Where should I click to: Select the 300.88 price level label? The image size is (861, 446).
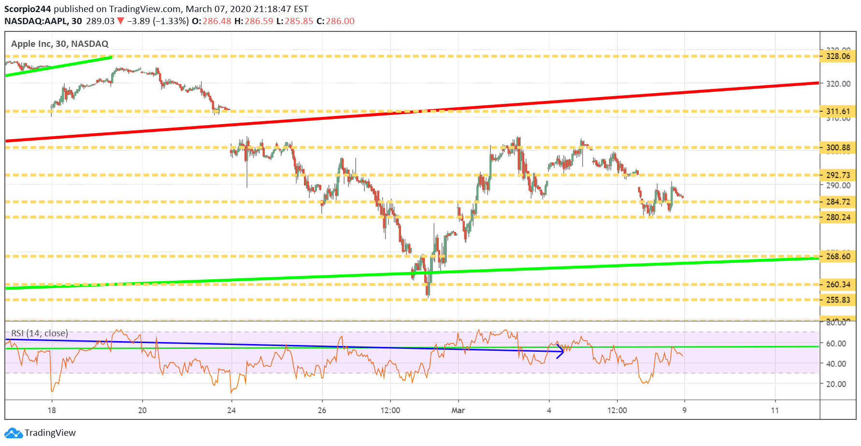coord(838,148)
